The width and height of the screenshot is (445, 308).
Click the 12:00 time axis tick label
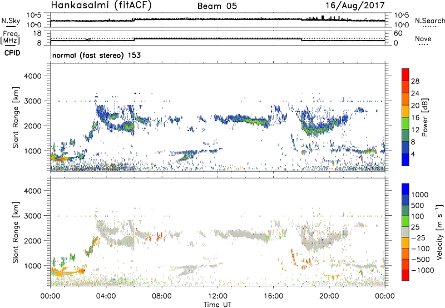tap(217, 296)
